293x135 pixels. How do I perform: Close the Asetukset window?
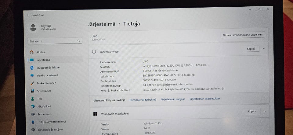268,9
